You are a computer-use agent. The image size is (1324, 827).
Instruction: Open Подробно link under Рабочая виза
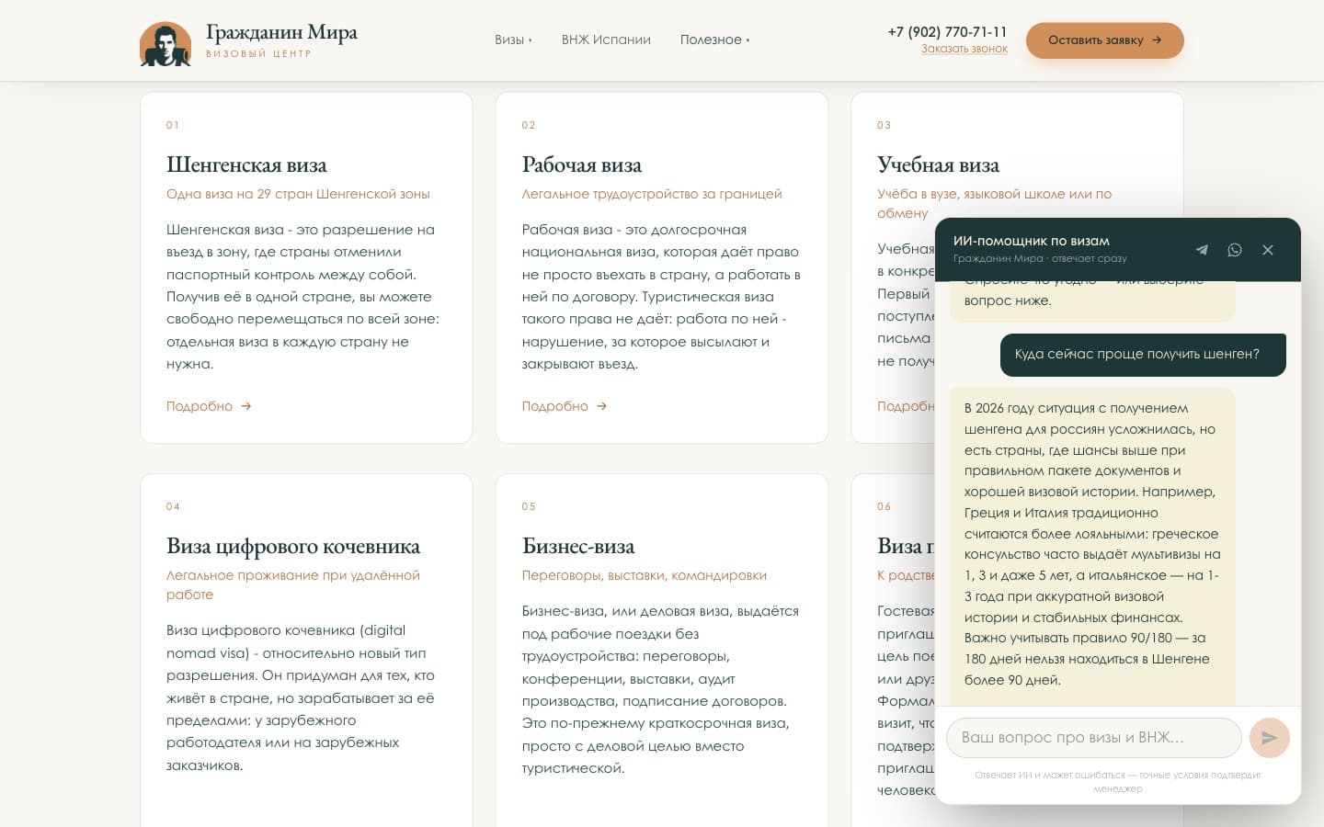coord(565,406)
